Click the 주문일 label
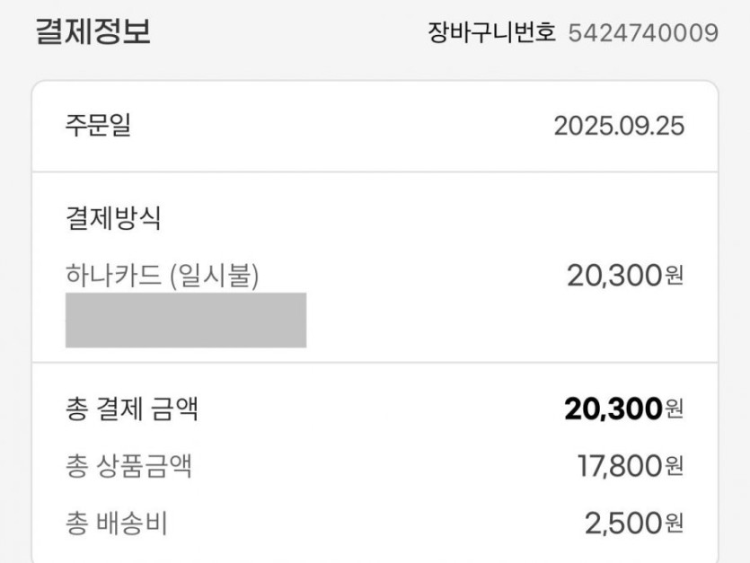This screenshot has width=750, height=563. 97,126
